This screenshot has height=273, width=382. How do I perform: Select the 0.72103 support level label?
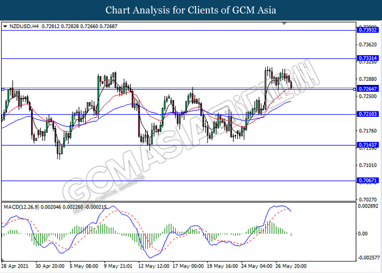[x=368, y=114]
